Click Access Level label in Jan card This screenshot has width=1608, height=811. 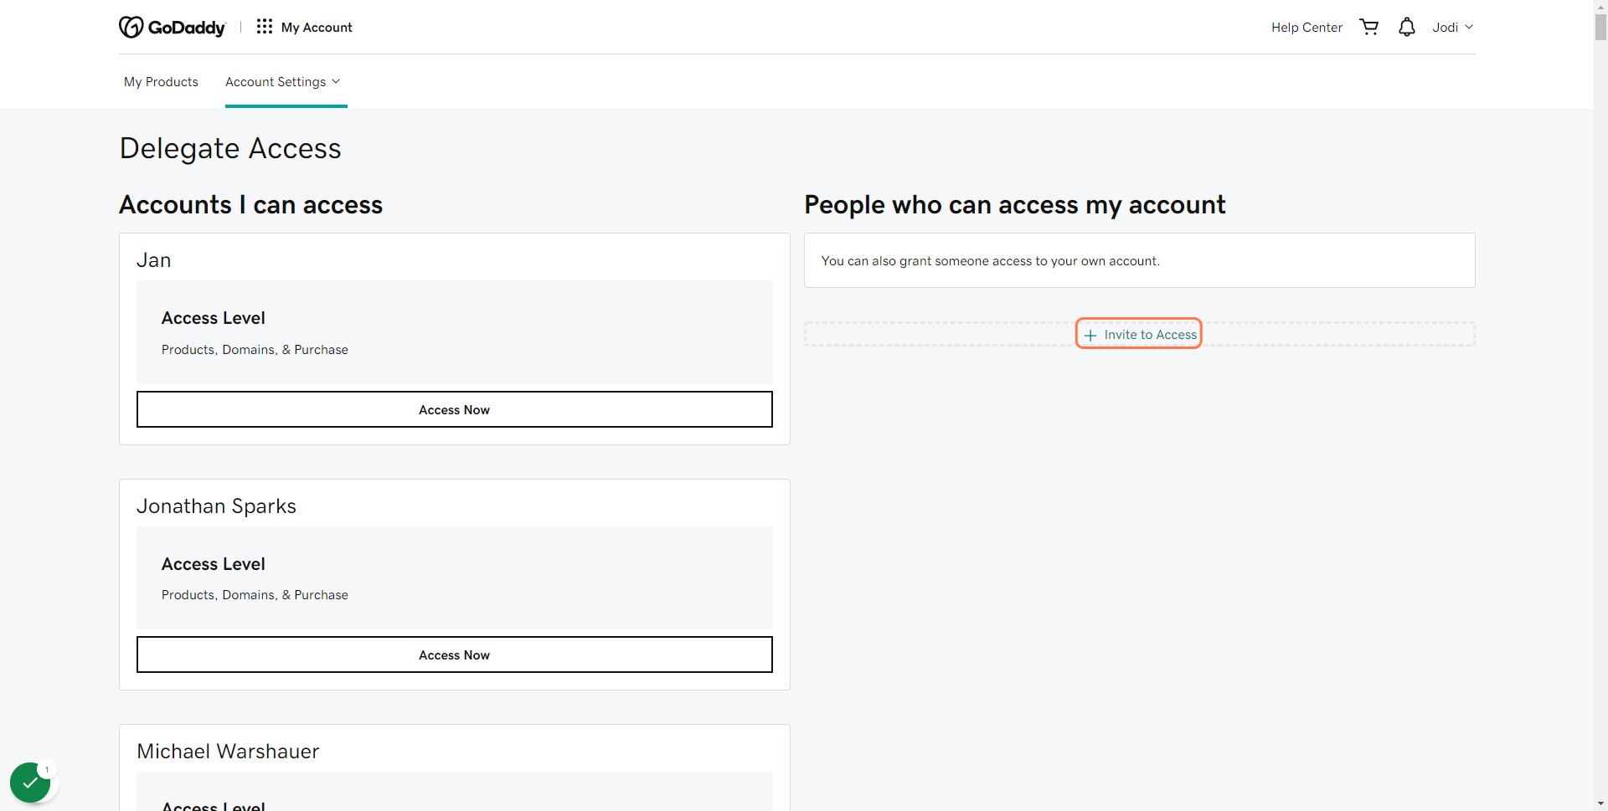pos(214,318)
